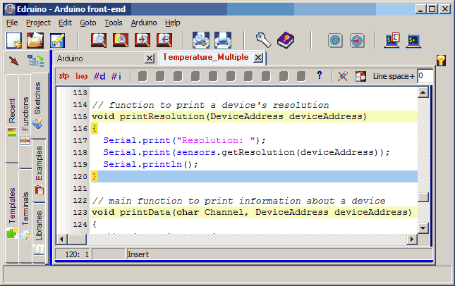Open the Tools menu

(x=113, y=23)
